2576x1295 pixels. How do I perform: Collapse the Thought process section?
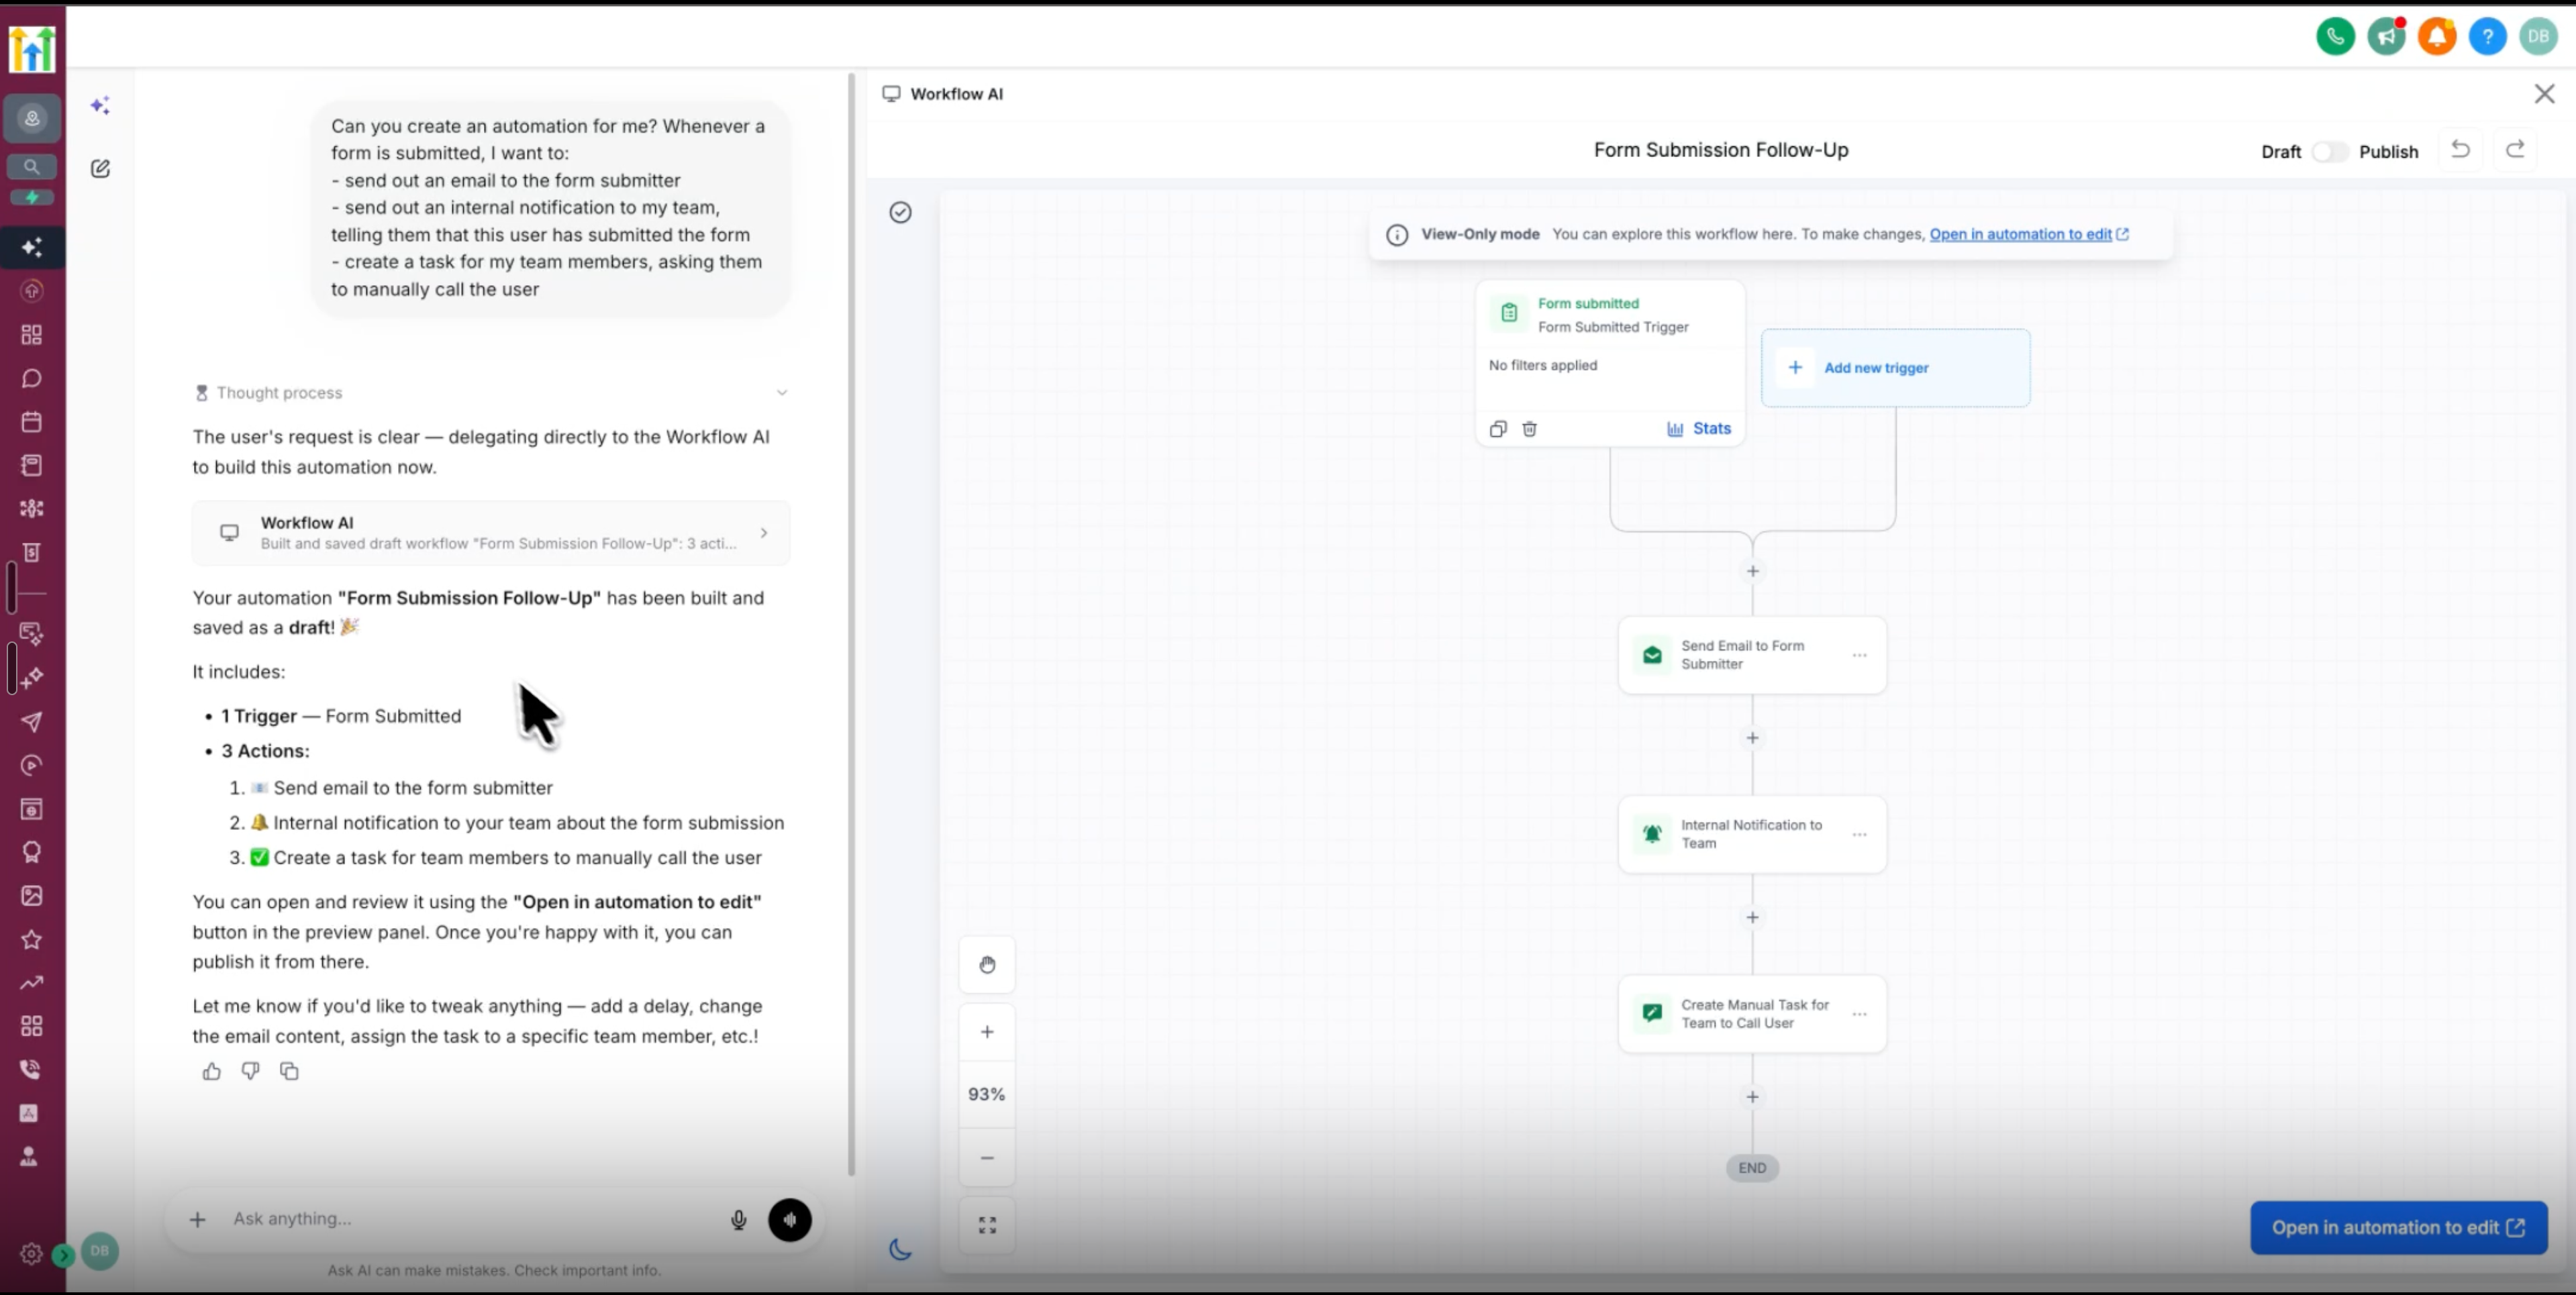click(x=782, y=393)
